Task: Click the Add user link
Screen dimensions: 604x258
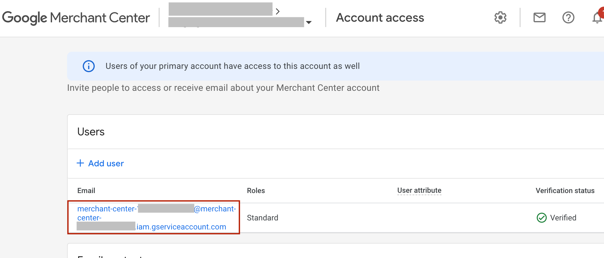Action: coord(106,163)
